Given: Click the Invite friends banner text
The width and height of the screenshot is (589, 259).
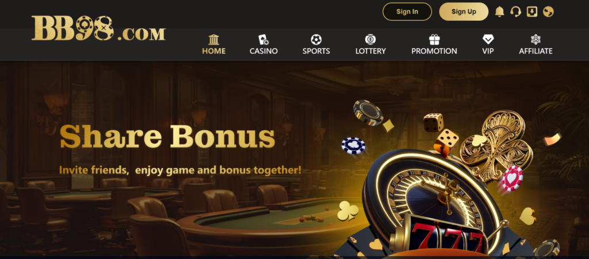Looking at the screenshot, I should tap(180, 170).
